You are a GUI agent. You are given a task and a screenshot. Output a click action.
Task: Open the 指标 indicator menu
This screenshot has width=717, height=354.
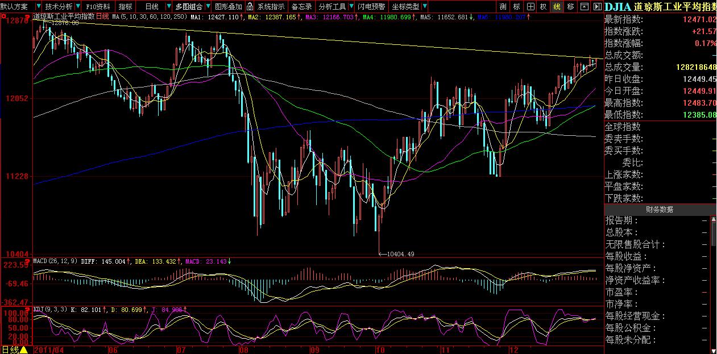[125, 6]
